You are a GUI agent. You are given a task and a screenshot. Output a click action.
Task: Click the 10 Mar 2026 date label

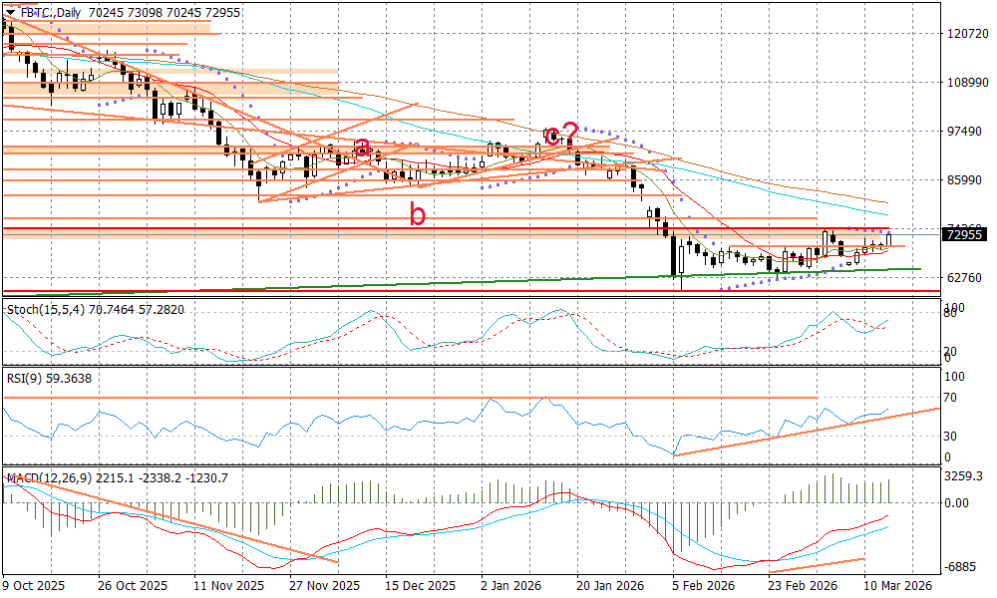coord(899,586)
